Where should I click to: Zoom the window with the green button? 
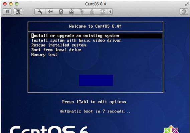[17, 4]
